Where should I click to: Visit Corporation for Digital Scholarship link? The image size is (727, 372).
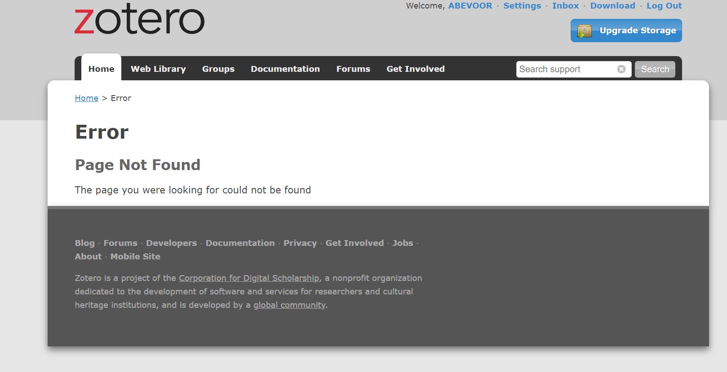tap(249, 278)
